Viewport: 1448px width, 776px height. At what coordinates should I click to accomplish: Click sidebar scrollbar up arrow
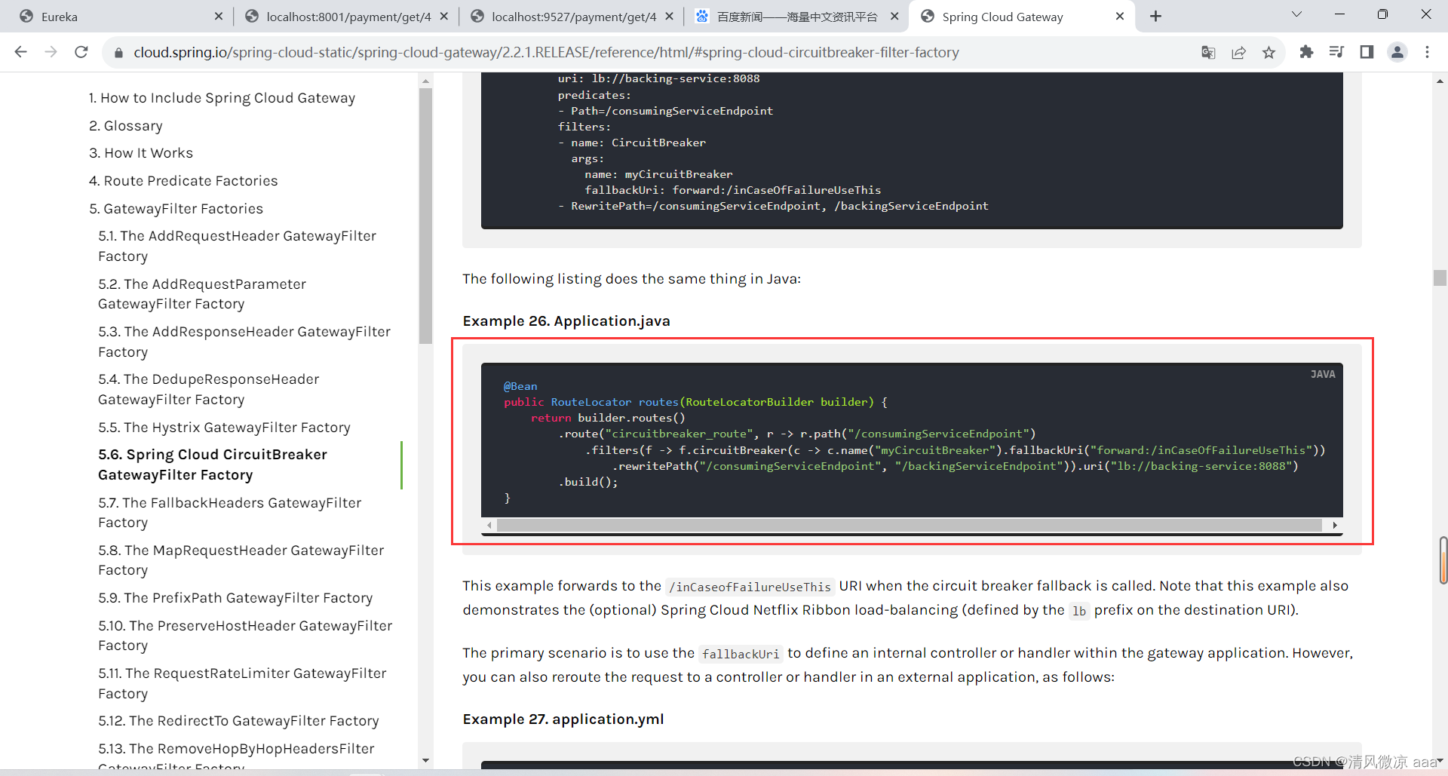click(425, 81)
